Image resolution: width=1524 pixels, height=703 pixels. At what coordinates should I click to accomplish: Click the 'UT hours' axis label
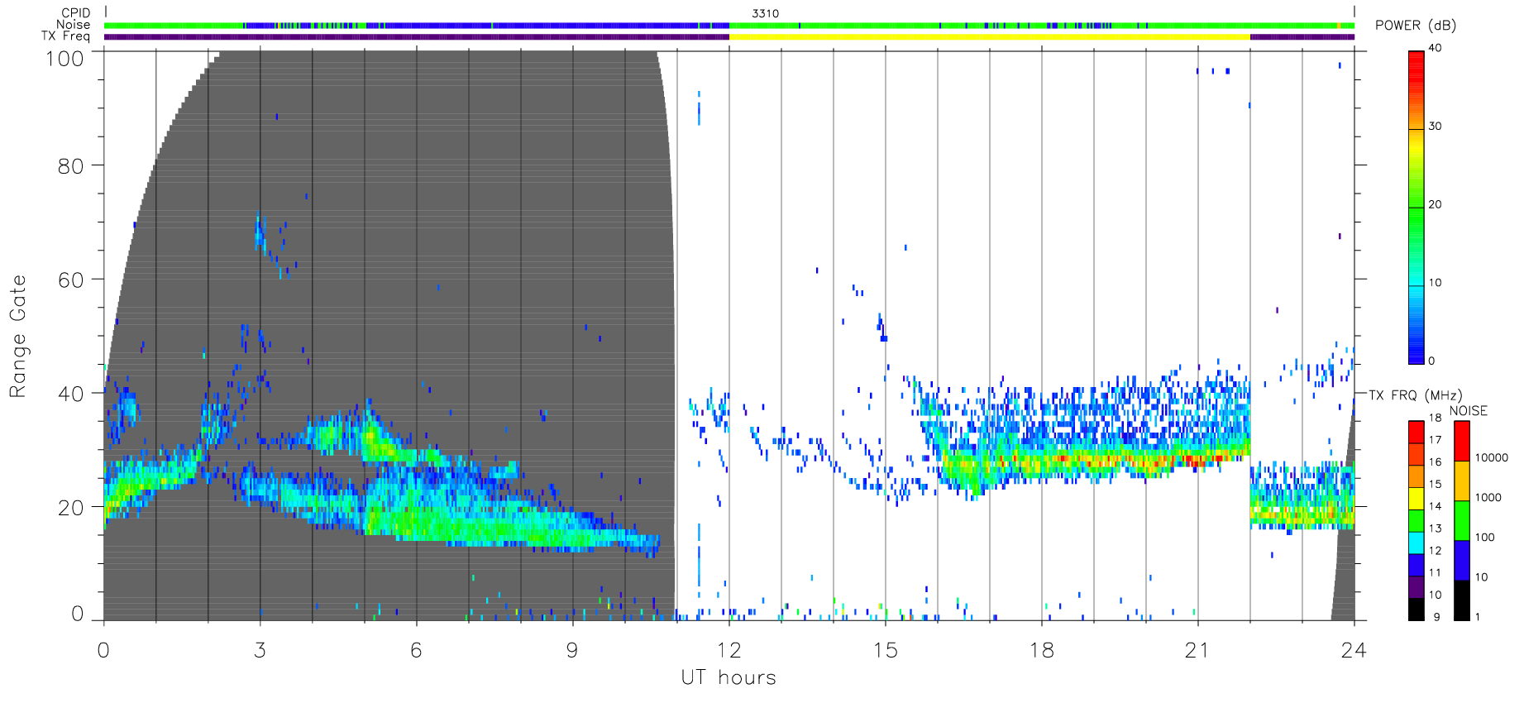click(729, 678)
